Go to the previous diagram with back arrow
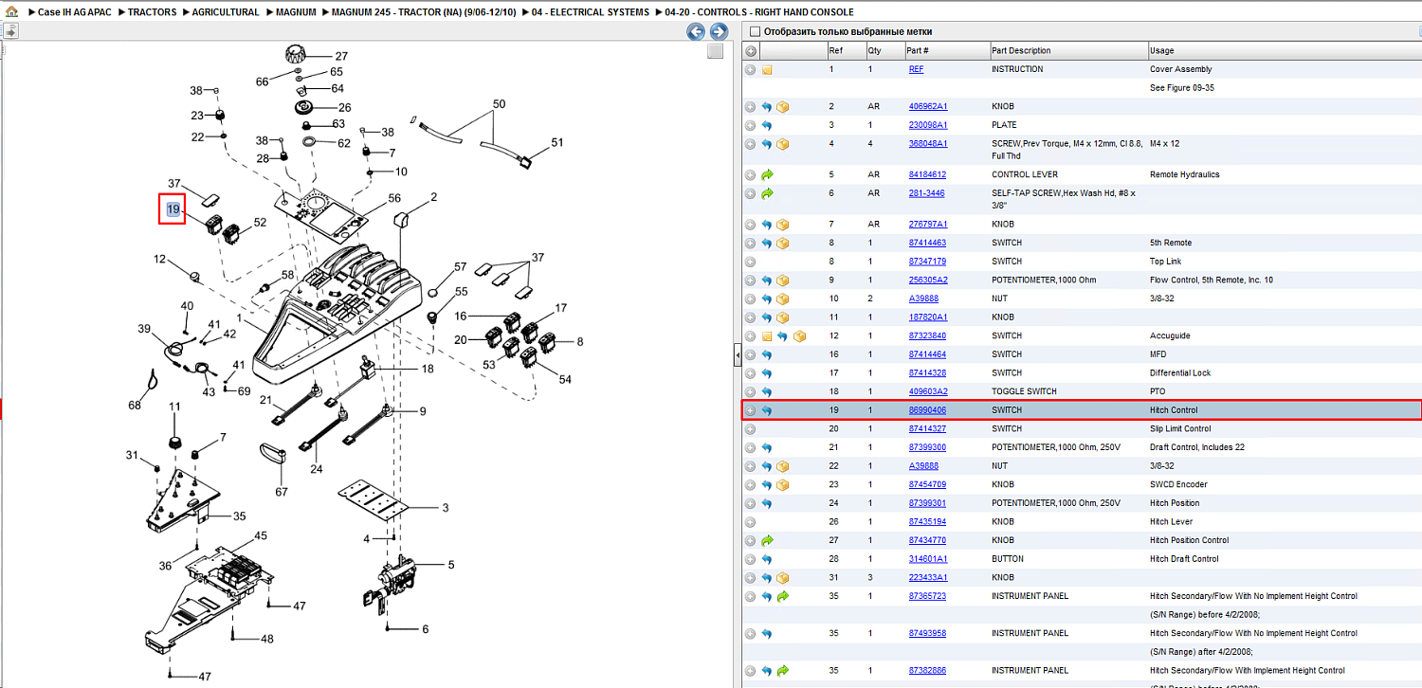Screen dimensions: 1422x688 coord(696,31)
